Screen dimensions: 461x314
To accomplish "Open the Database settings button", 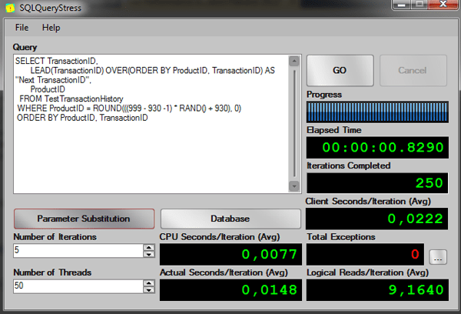I will [x=230, y=219].
